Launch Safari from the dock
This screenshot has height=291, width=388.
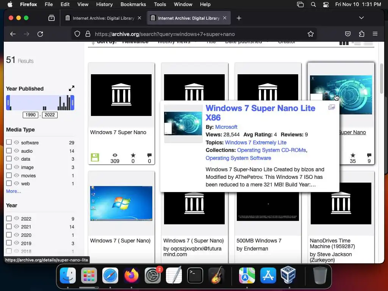click(110, 275)
